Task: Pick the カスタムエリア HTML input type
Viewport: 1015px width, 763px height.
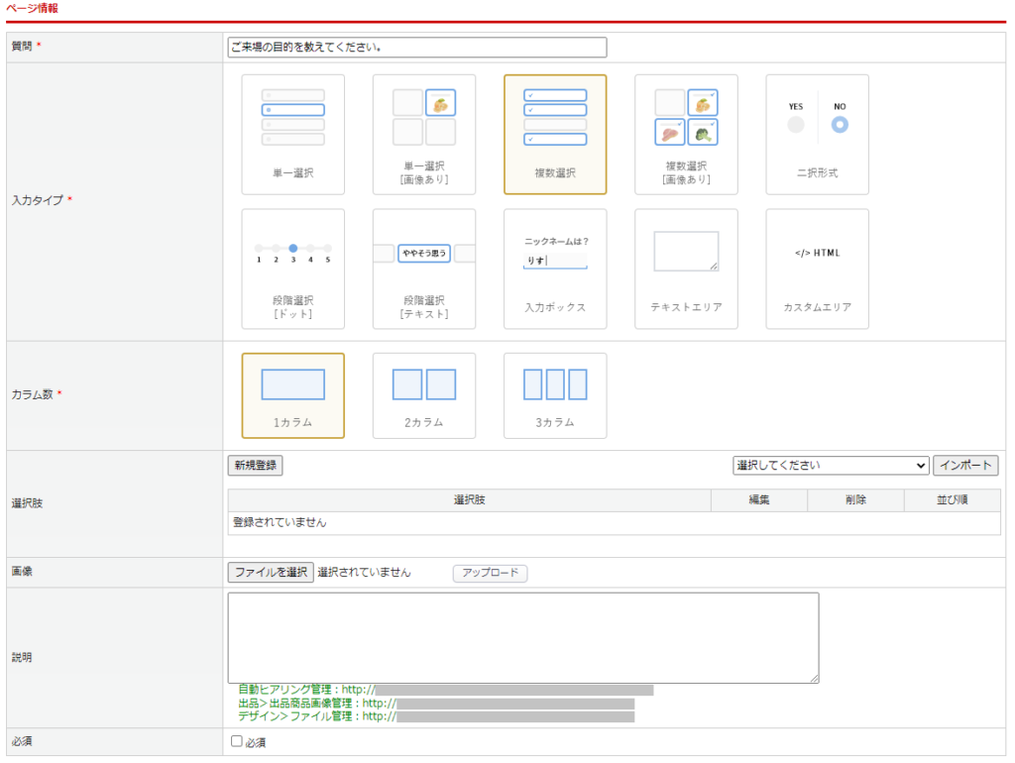Action: click(x=817, y=268)
